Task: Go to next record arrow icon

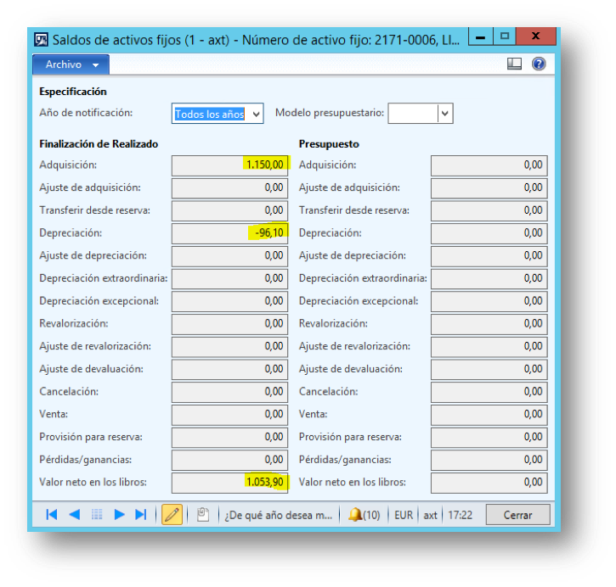Action: click(x=119, y=514)
